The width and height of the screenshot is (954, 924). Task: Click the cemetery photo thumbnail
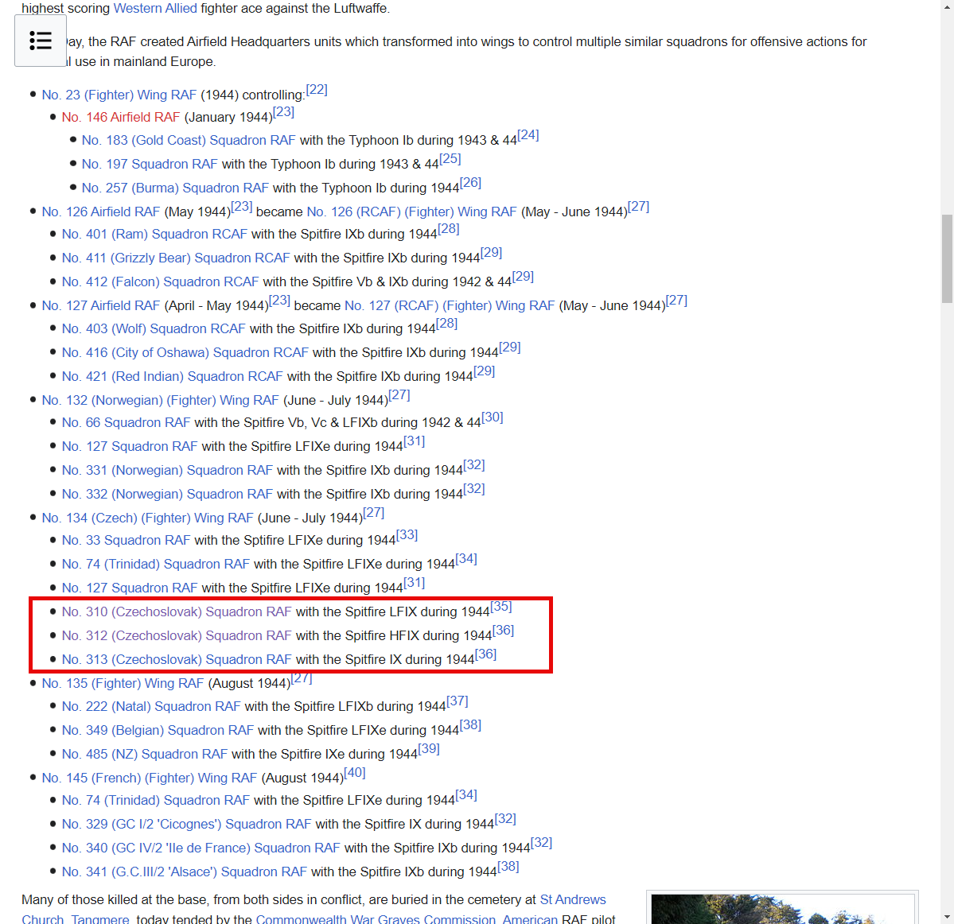point(782,909)
